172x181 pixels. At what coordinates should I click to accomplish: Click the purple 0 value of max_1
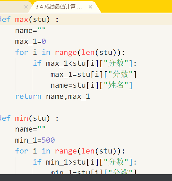[x=44, y=42]
